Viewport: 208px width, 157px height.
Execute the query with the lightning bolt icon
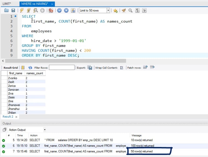click(x=22, y=10)
